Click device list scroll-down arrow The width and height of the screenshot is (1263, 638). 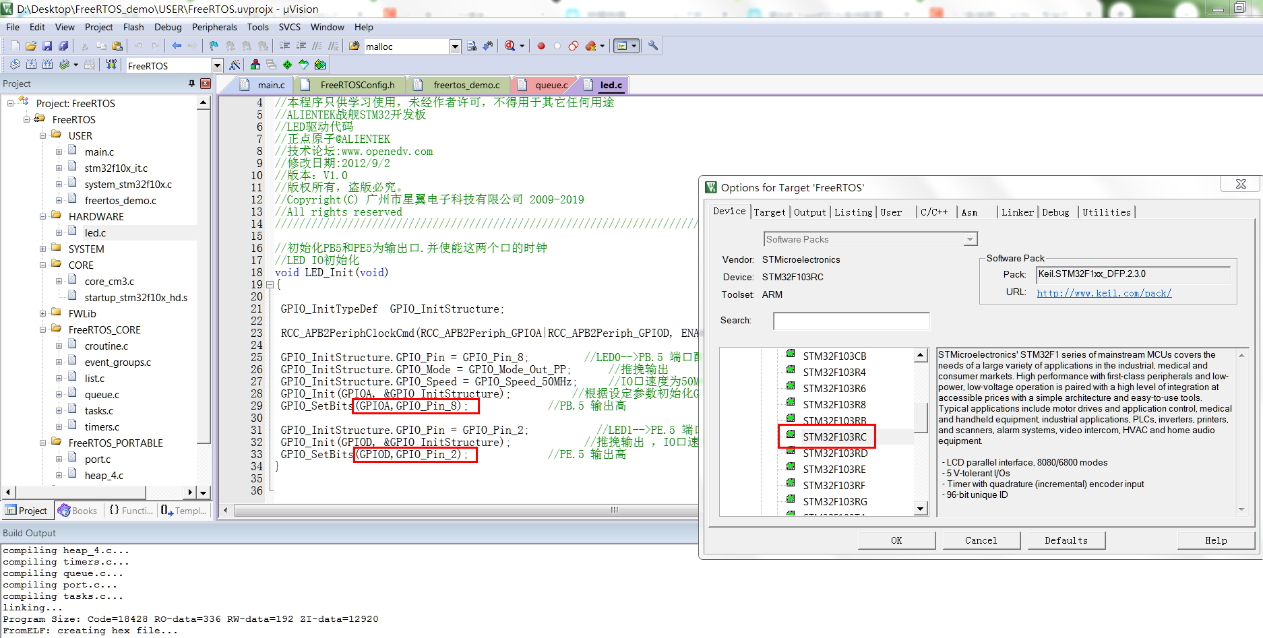click(x=921, y=509)
